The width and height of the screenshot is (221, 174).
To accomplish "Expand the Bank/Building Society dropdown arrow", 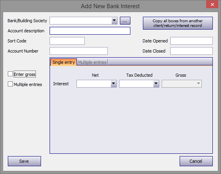I will click(114, 21).
